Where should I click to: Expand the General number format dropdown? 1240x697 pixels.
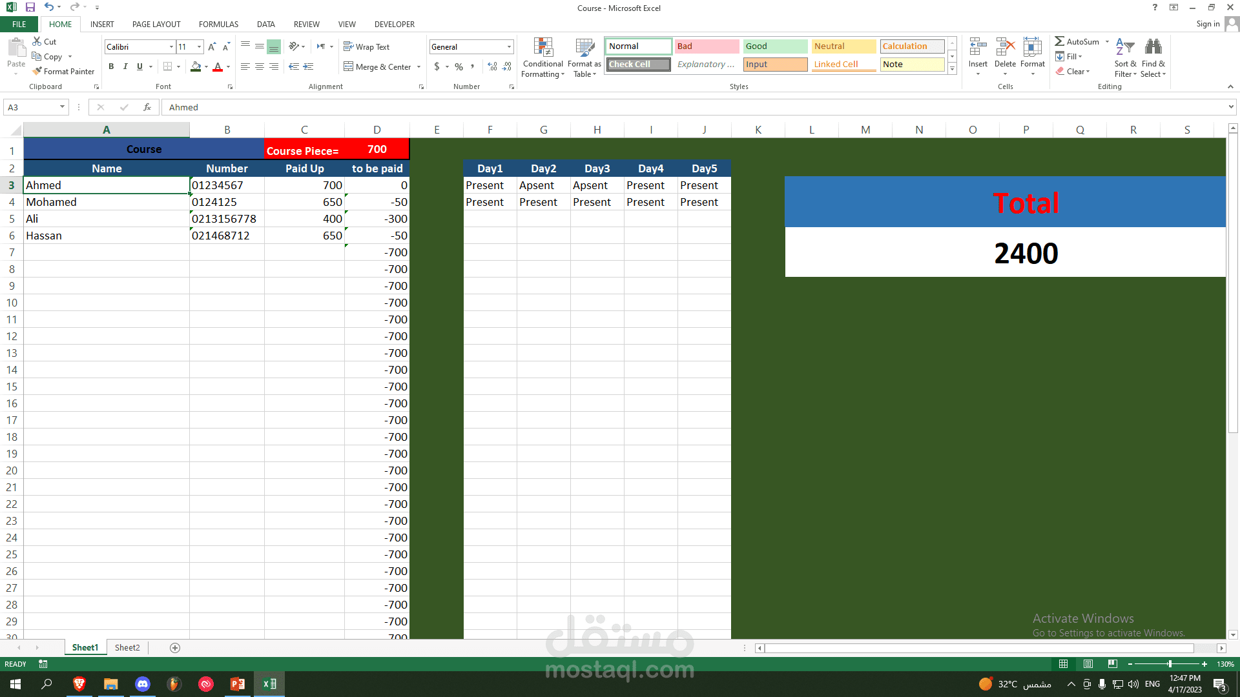(x=509, y=47)
